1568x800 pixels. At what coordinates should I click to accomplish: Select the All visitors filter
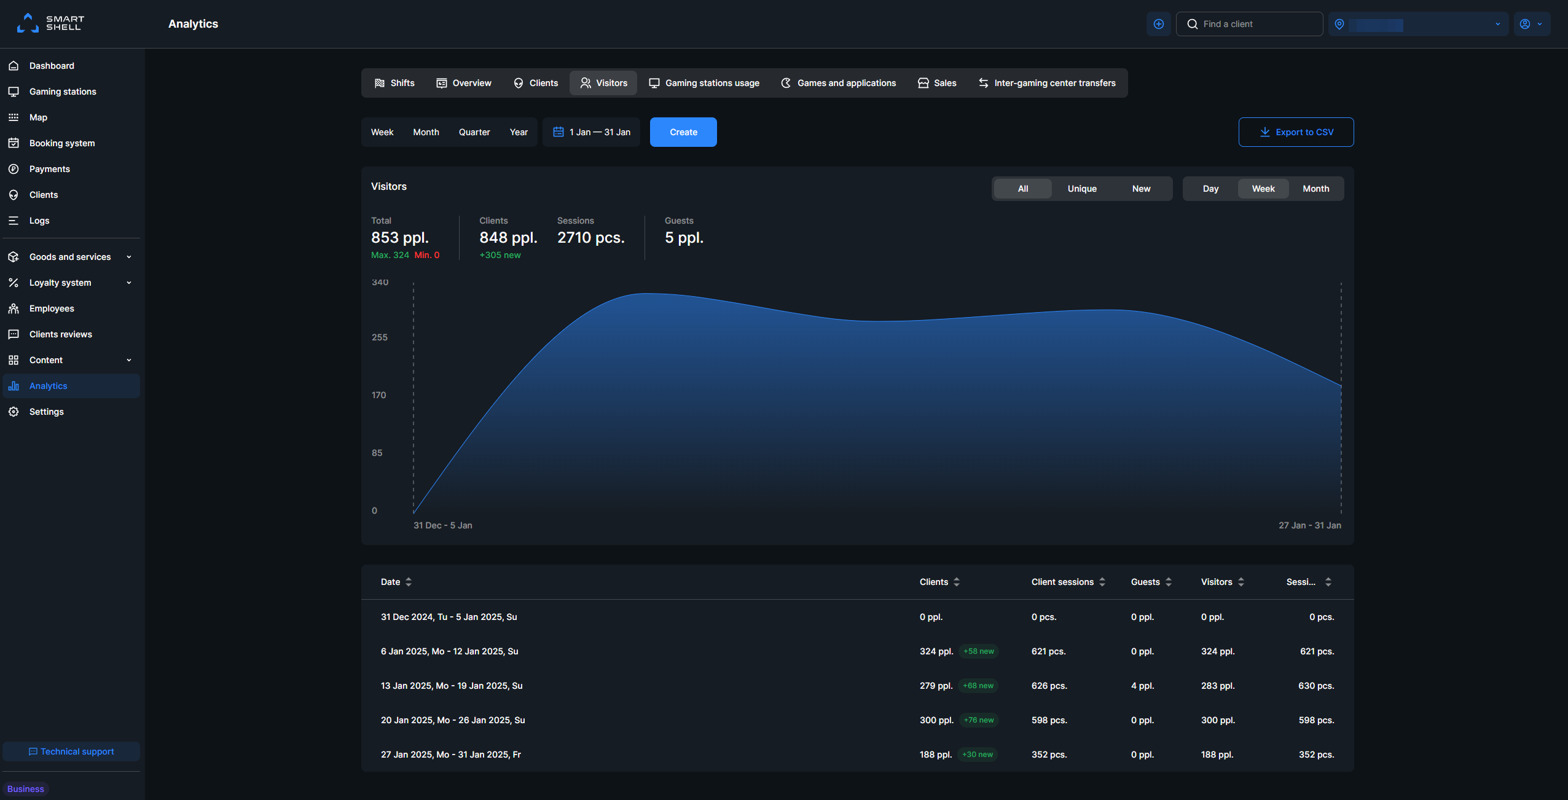(1022, 189)
